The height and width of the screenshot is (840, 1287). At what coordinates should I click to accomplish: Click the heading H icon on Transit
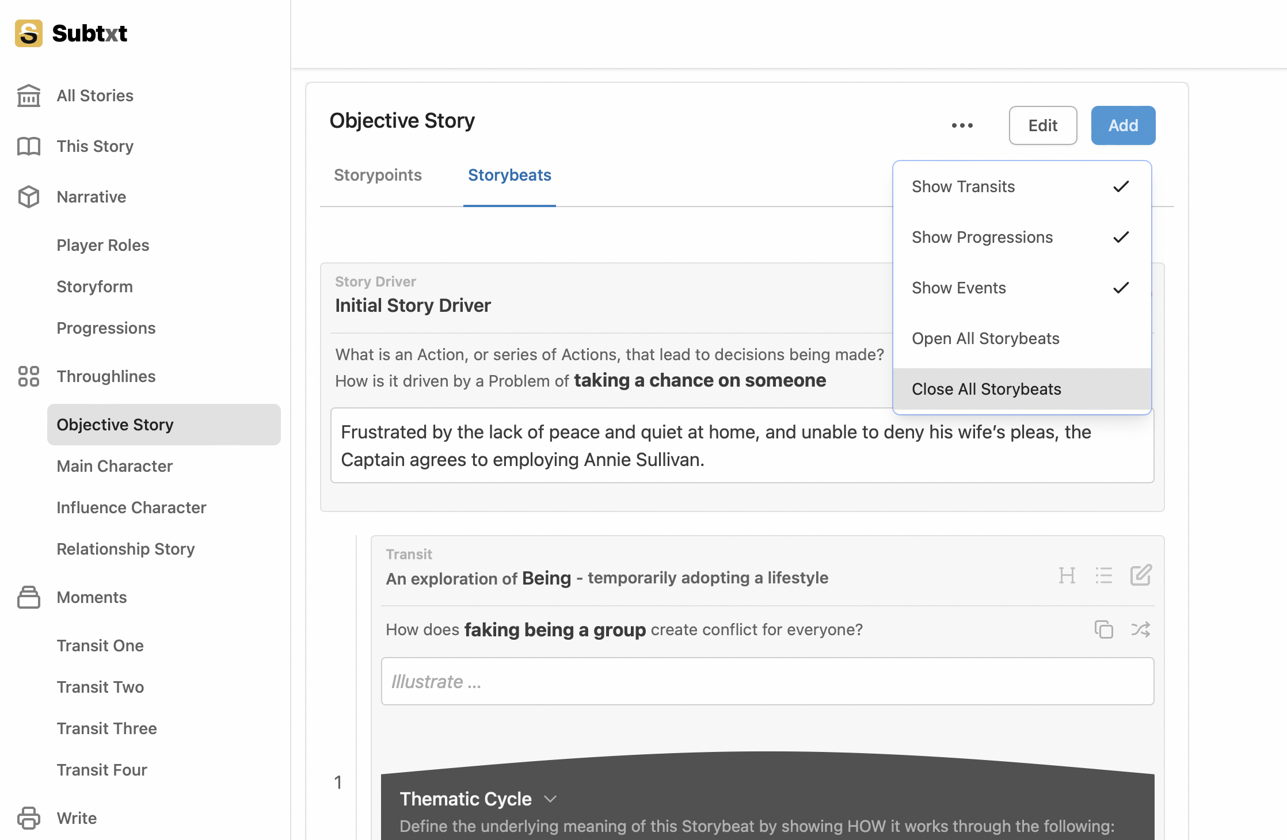pyautogui.click(x=1067, y=575)
